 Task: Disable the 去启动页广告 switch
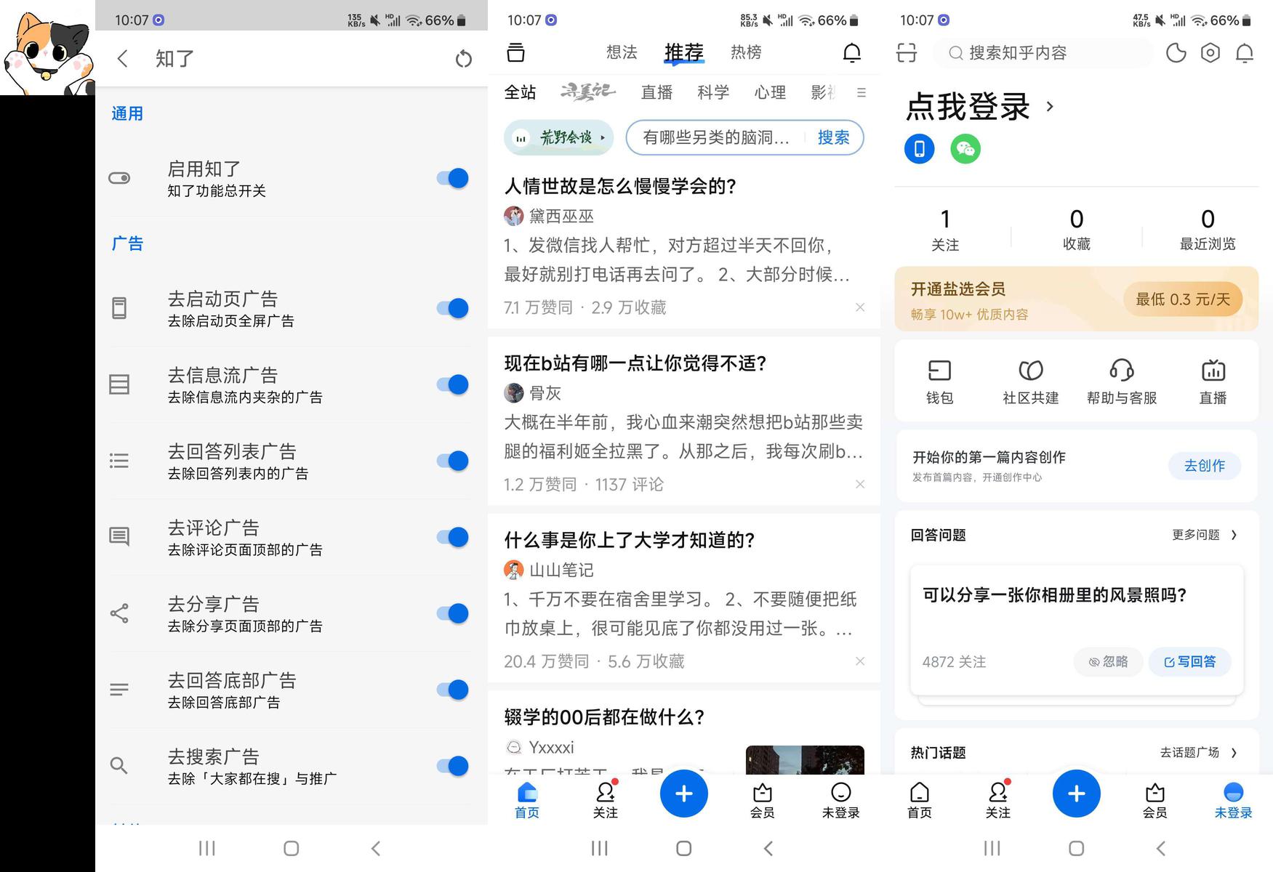pyautogui.click(x=452, y=308)
